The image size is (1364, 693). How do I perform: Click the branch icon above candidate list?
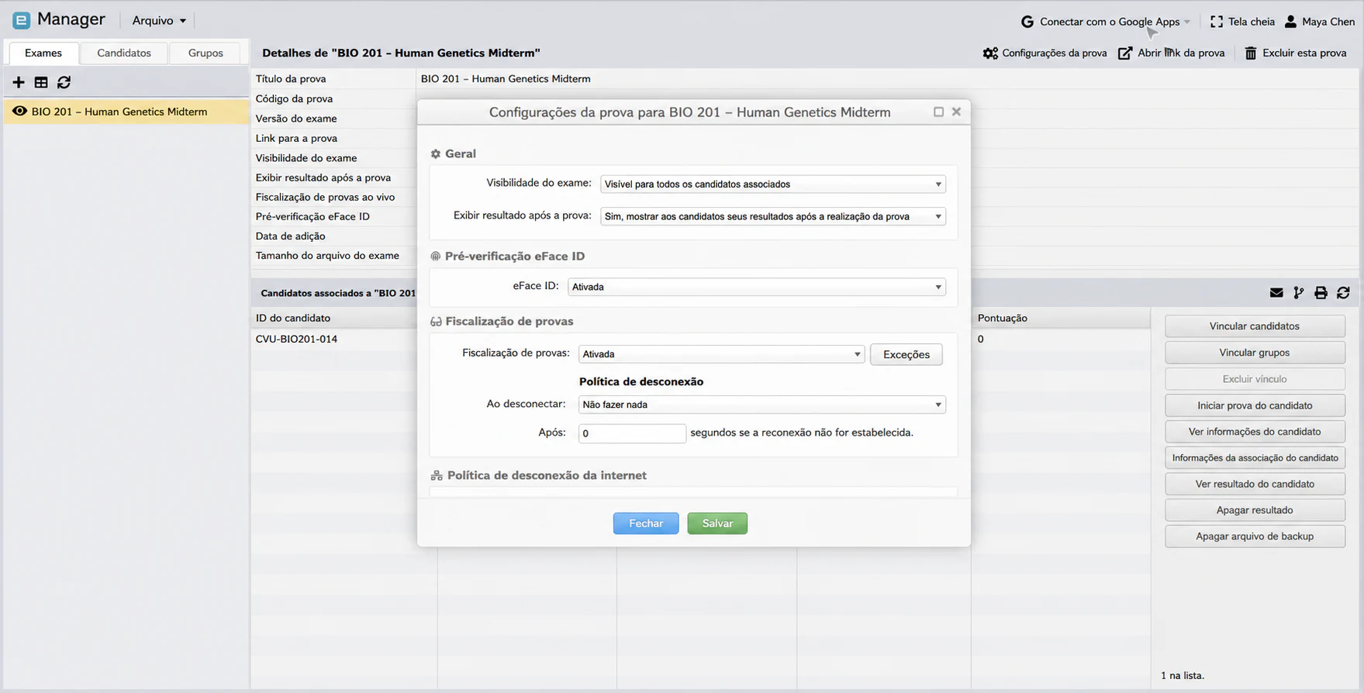[x=1299, y=293]
